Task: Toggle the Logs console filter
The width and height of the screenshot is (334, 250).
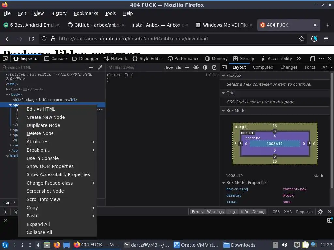Action: 232,212
